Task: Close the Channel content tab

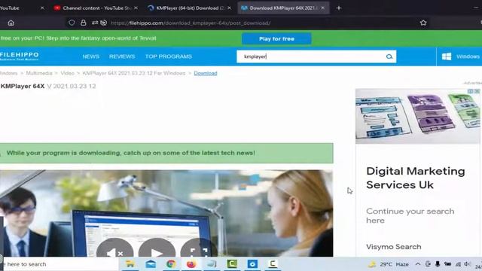Action: coord(136,8)
